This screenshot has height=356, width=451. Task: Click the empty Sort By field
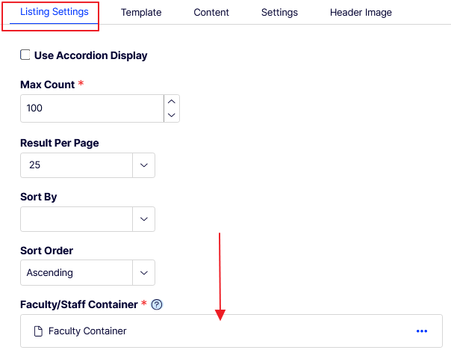(75, 219)
